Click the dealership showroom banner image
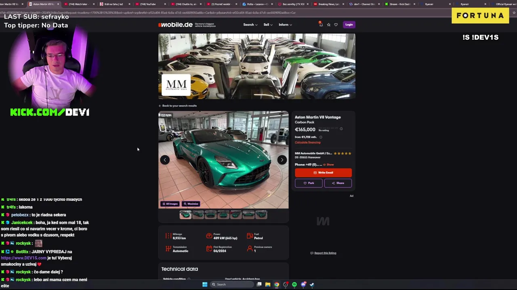 pos(257,66)
